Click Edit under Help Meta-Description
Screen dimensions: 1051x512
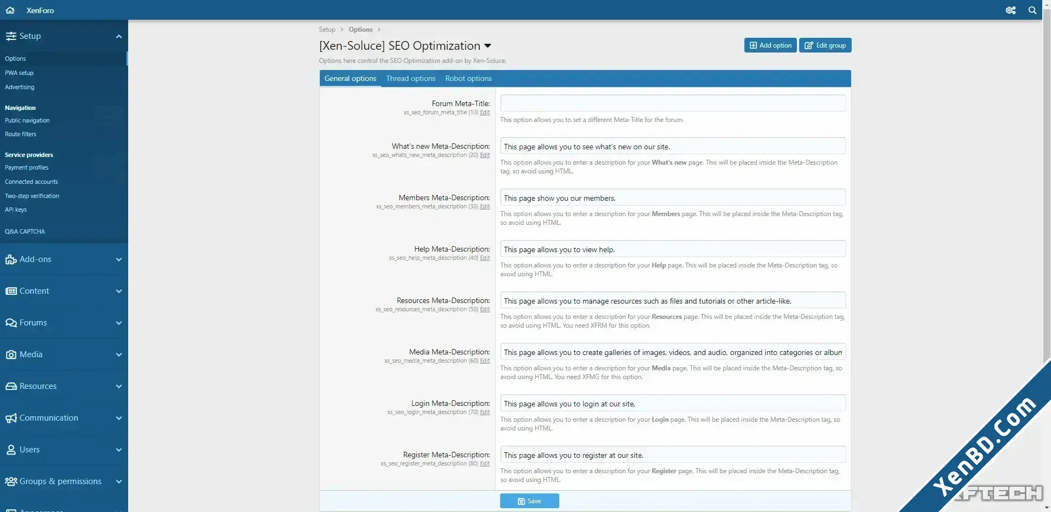485,258
